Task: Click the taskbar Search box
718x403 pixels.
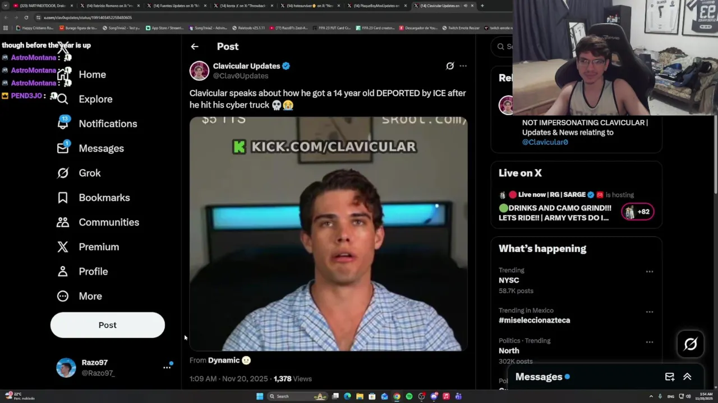Action: (x=297, y=396)
